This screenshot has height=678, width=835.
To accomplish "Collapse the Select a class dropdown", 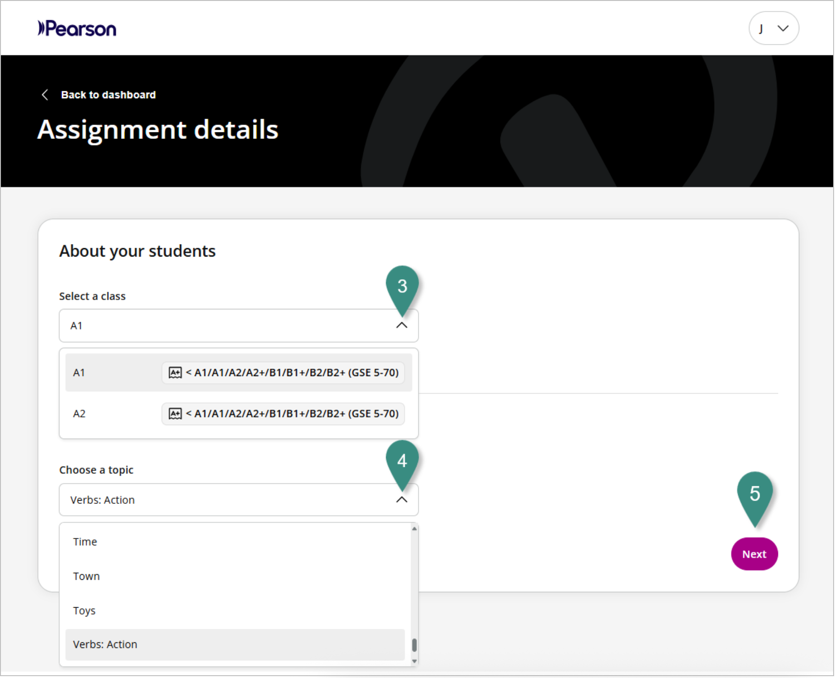I will (x=402, y=326).
